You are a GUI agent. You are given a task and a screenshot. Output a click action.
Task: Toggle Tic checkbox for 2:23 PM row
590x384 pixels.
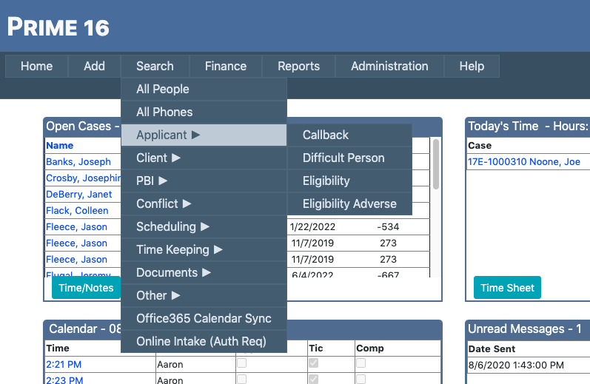pos(313,379)
